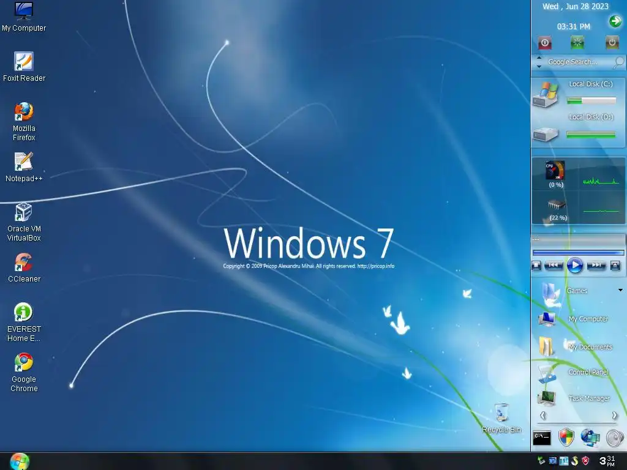The image size is (627, 470).
Task: Click the yellow S tray icon
Action: click(x=574, y=461)
